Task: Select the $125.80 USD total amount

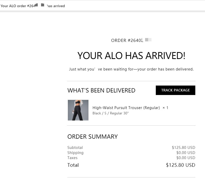Action: point(180,165)
